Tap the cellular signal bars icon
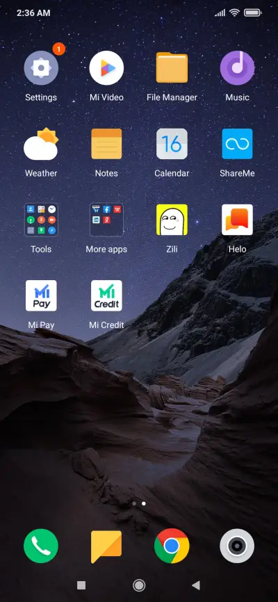This screenshot has height=602, width=278. (220, 13)
